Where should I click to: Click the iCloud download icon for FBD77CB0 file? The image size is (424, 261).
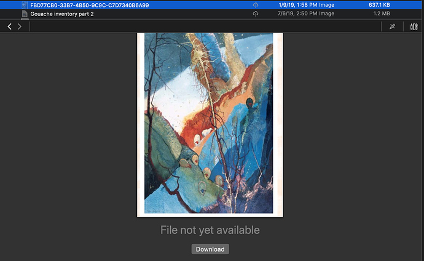[x=255, y=5]
